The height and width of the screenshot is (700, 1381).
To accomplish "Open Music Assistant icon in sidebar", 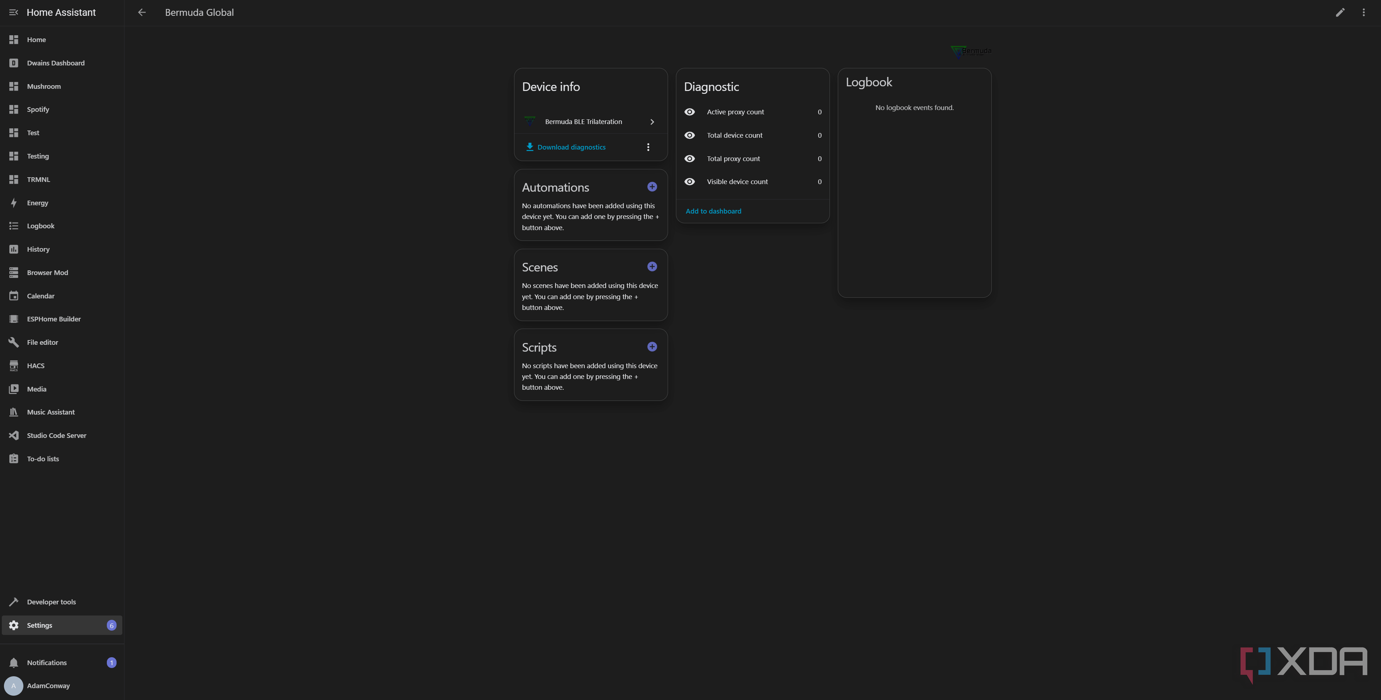I will click(x=14, y=412).
